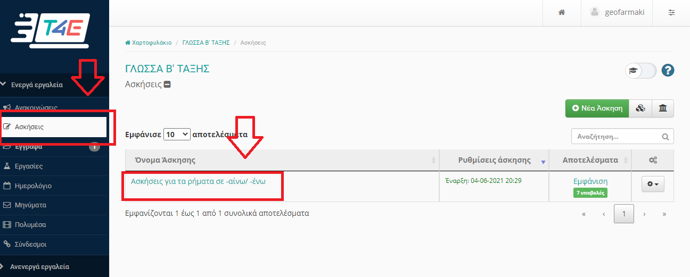Open the exercise about verbs -αίνω/-ένω
The image size is (690, 277).
198,181
